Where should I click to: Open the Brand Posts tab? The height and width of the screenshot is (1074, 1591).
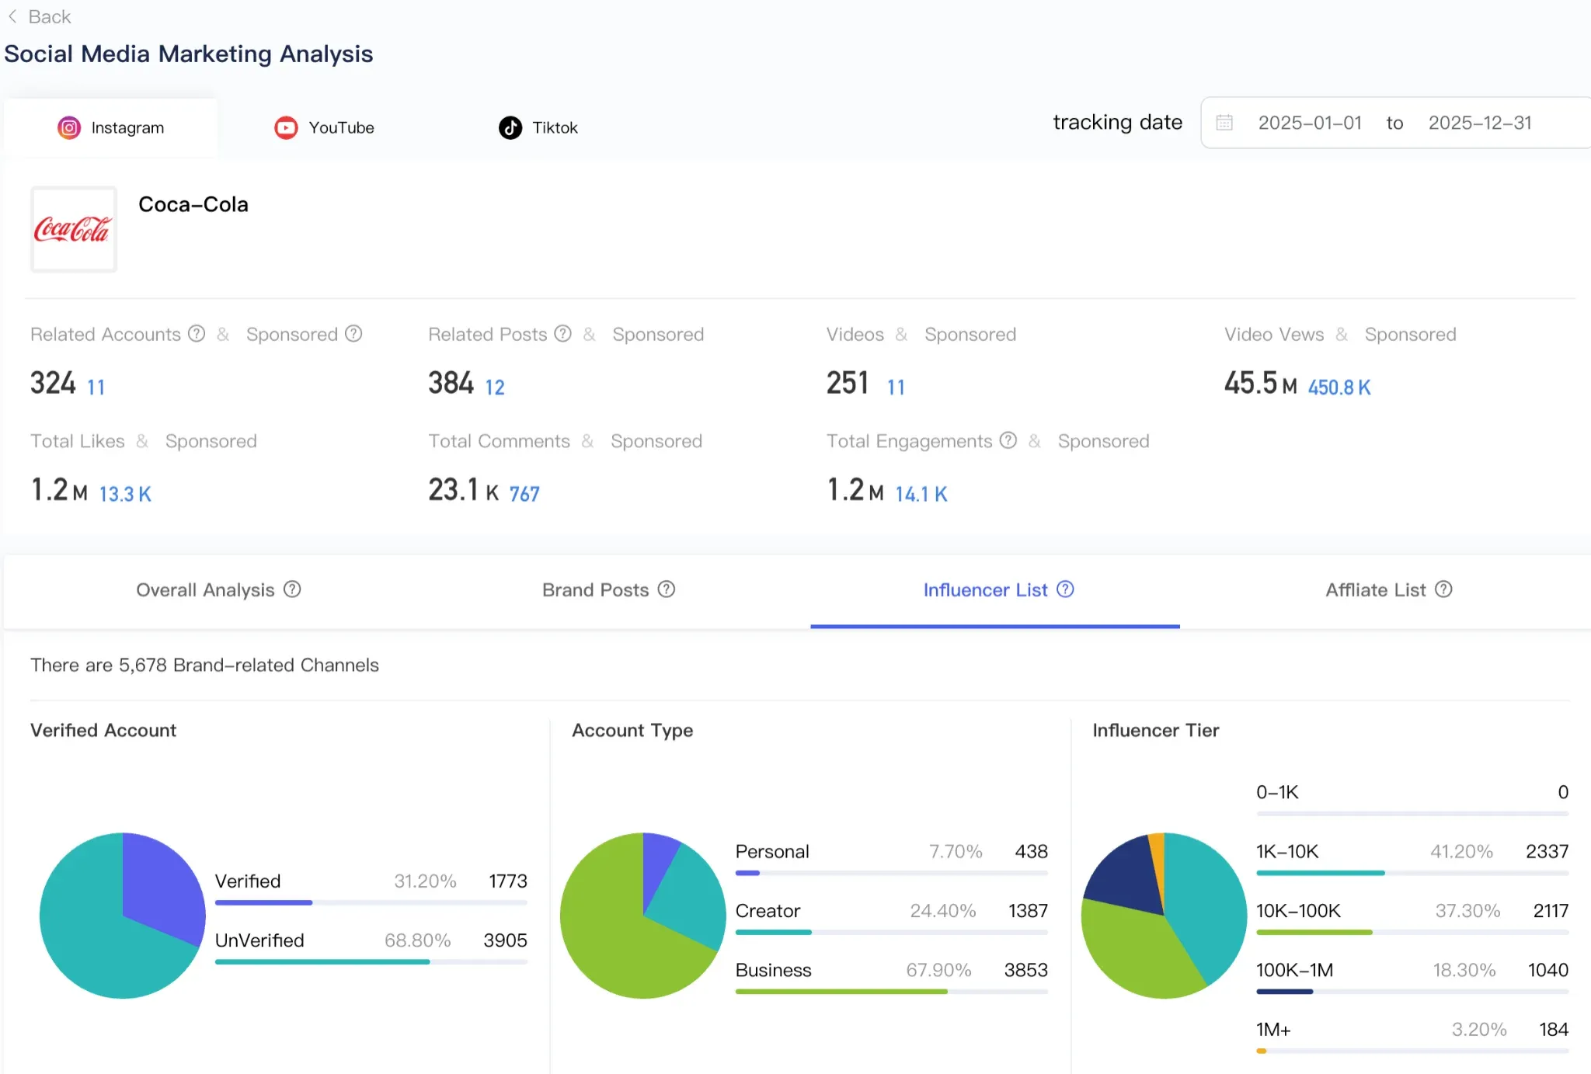click(608, 590)
